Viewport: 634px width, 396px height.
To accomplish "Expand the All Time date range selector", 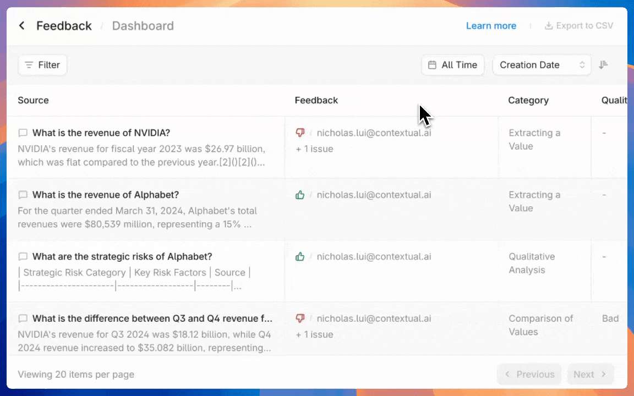I will pos(452,65).
